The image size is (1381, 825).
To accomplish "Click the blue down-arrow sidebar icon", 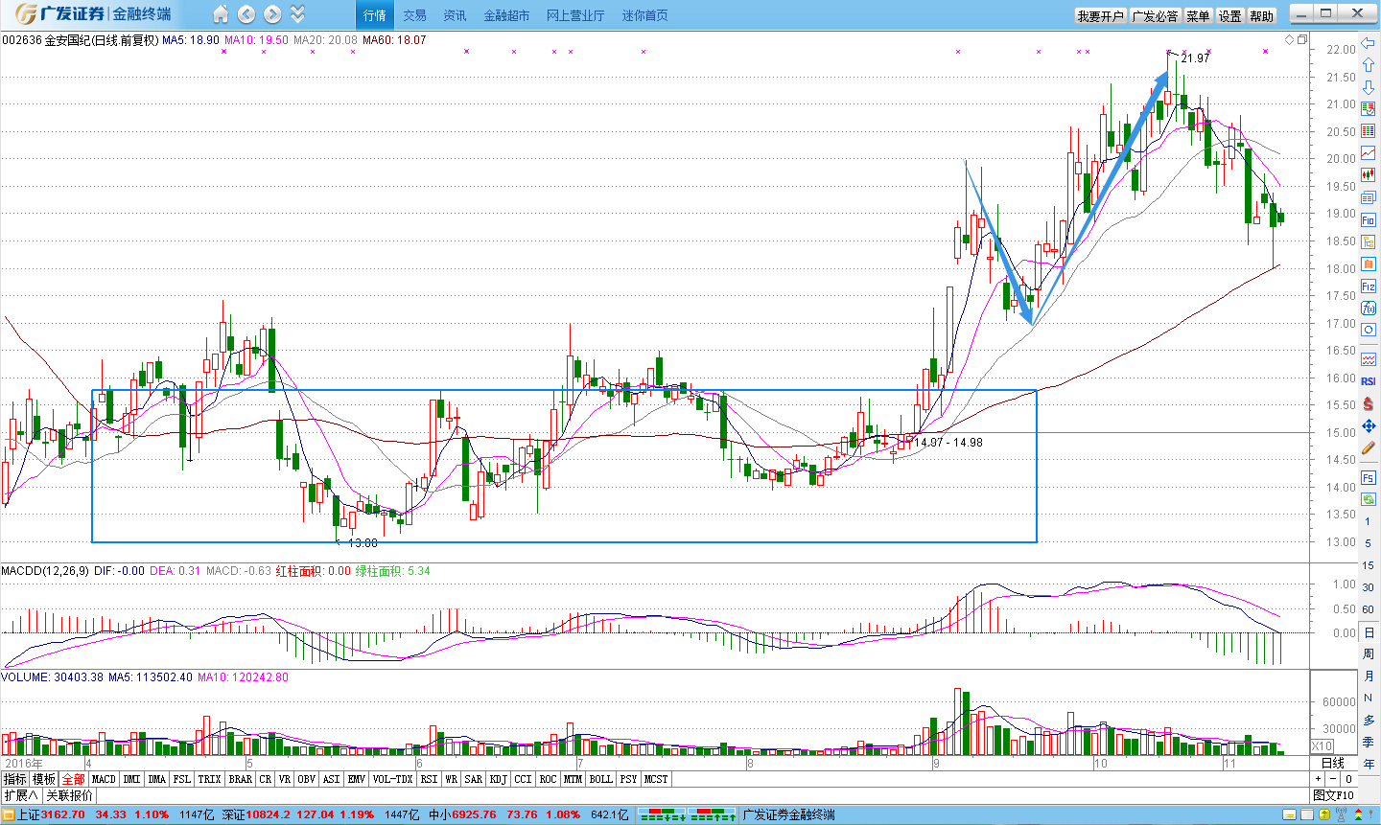I will pyautogui.click(x=1369, y=86).
